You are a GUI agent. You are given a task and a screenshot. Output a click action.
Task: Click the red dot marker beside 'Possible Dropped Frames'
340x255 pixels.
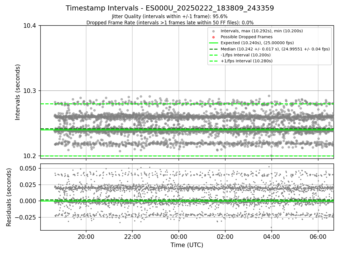(214, 37)
